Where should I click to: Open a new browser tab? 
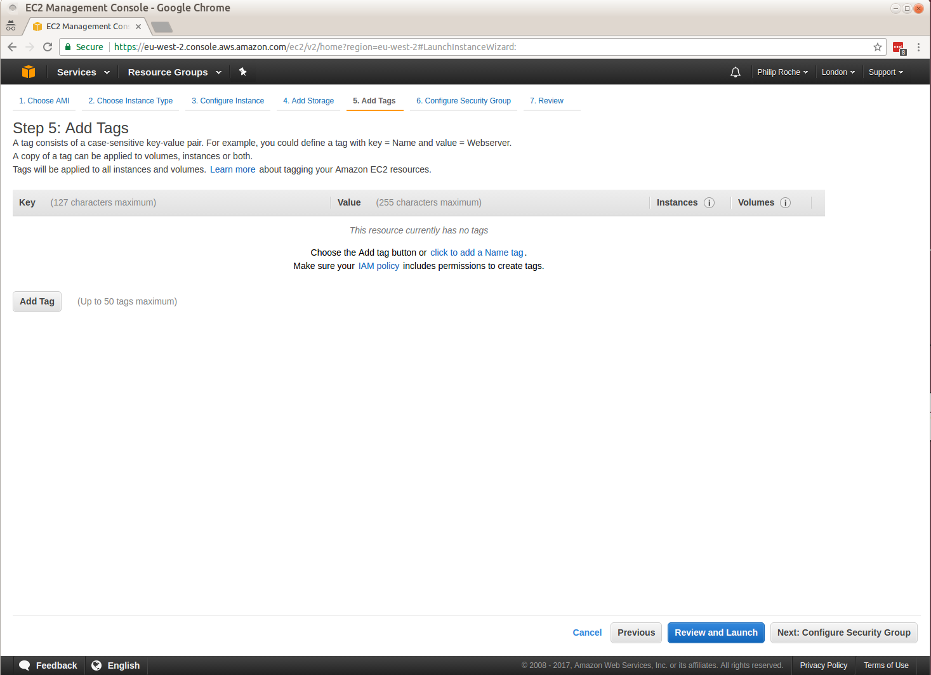tap(162, 27)
